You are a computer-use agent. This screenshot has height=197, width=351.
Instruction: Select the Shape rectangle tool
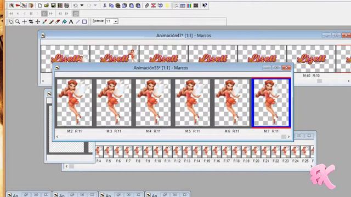click(84, 22)
